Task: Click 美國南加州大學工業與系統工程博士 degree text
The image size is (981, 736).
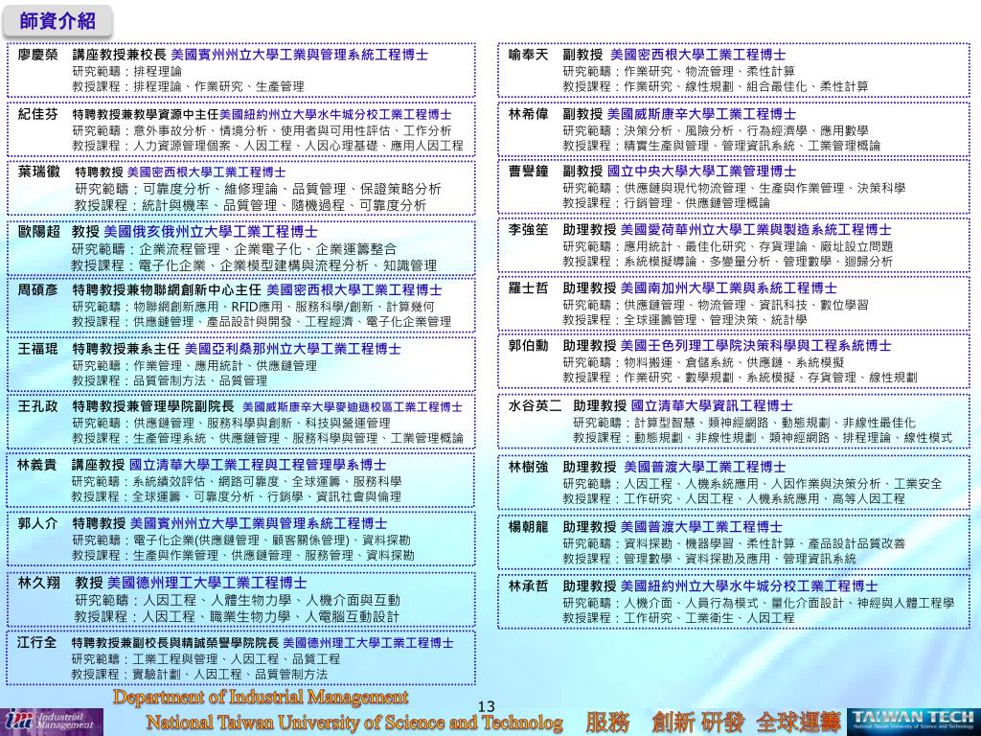Action: [729, 287]
